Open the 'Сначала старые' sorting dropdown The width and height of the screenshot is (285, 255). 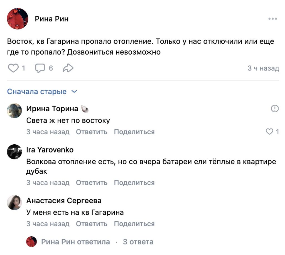click(33, 91)
